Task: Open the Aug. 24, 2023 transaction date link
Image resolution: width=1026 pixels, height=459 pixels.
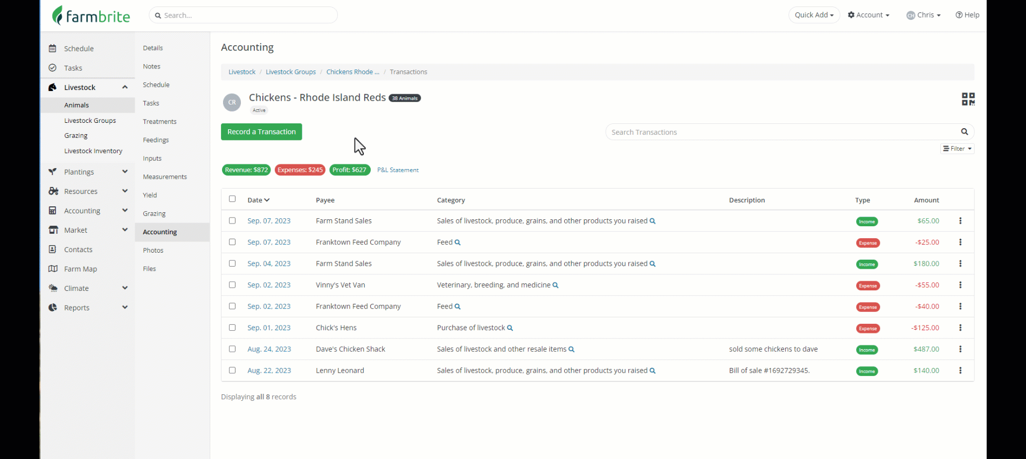Action: [x=269, y=349]
